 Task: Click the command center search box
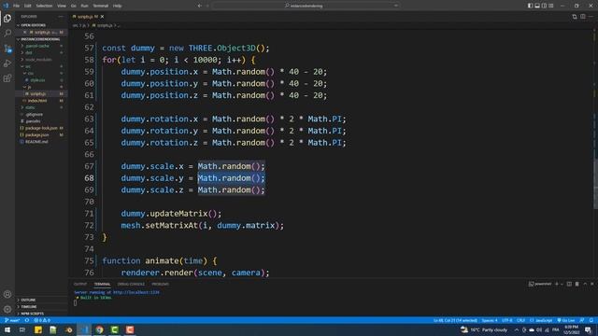[x=306, y=6]
